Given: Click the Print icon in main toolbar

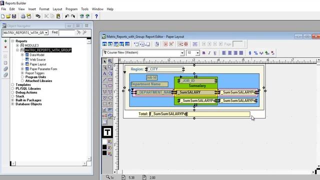Looking at the screenshot, I should tap(23, 16).
